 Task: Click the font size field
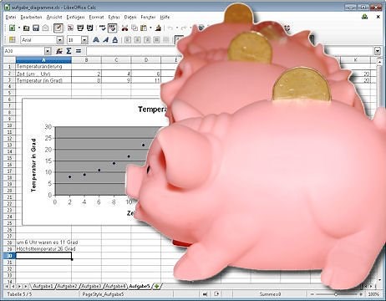(x=74, y=40)
